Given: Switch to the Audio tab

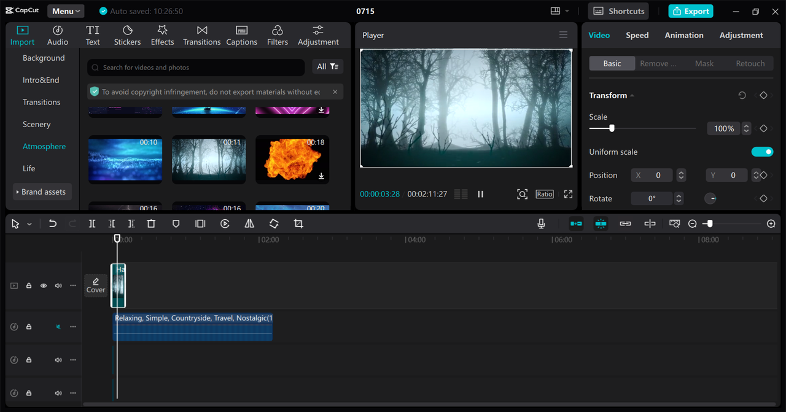Looking at the screenshot, I should (58, 36).
